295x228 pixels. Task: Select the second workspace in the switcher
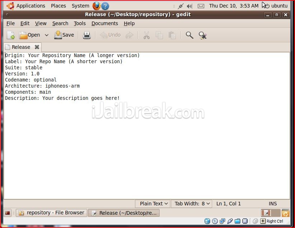(276, 213)
